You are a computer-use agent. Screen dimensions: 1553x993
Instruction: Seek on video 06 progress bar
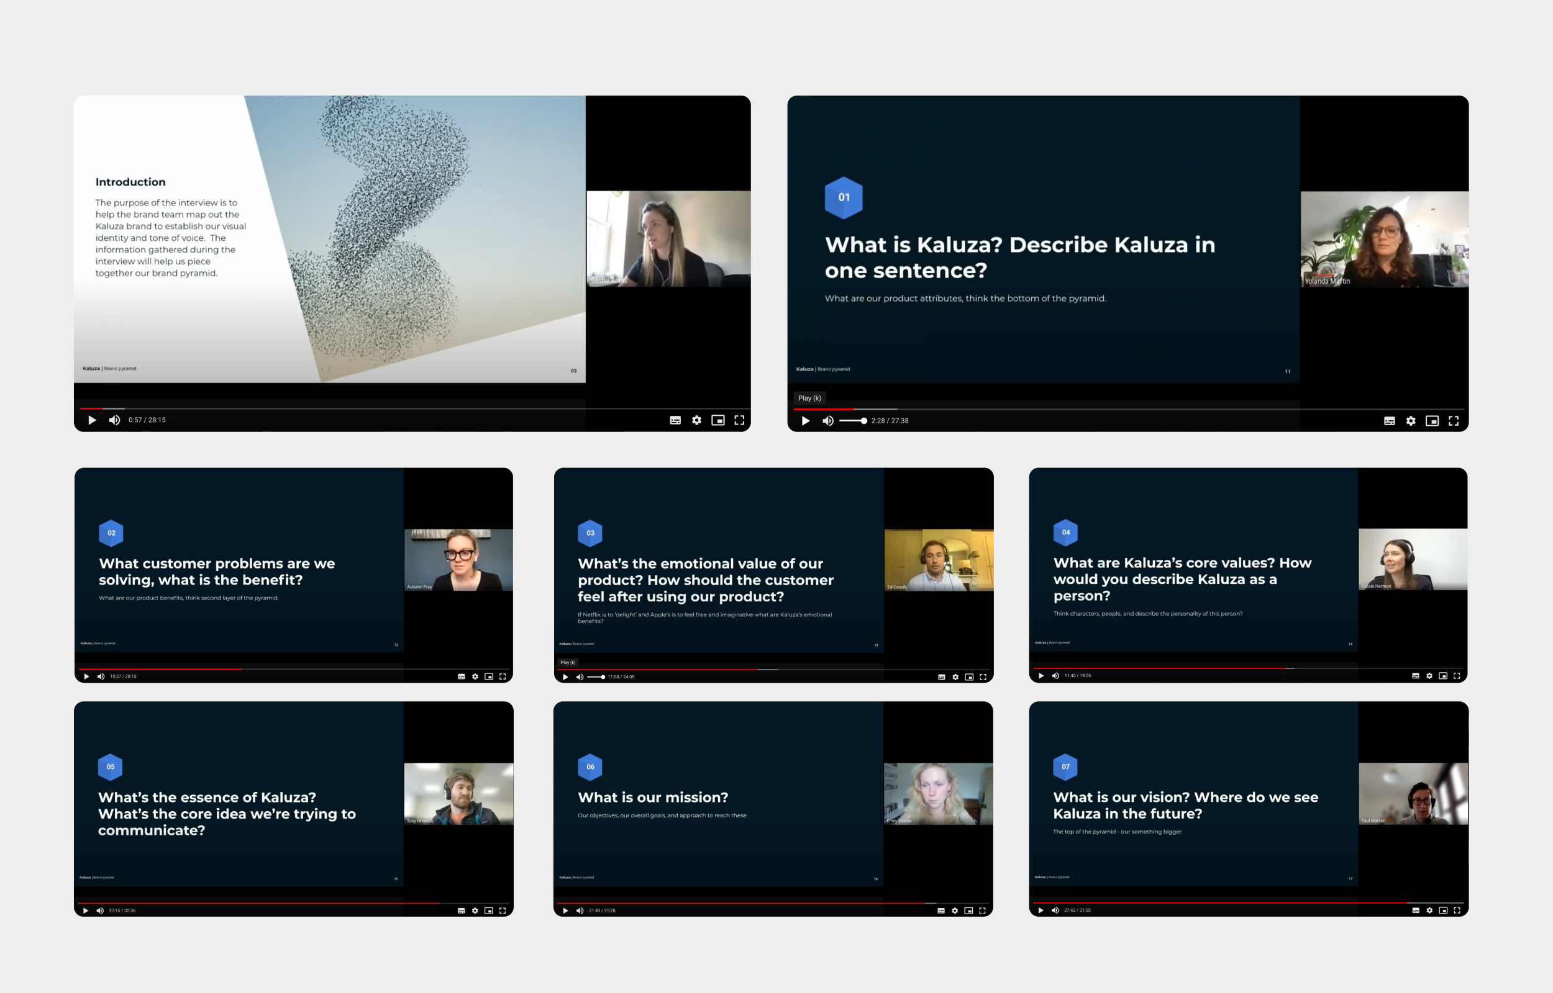[x=773, y=903]
